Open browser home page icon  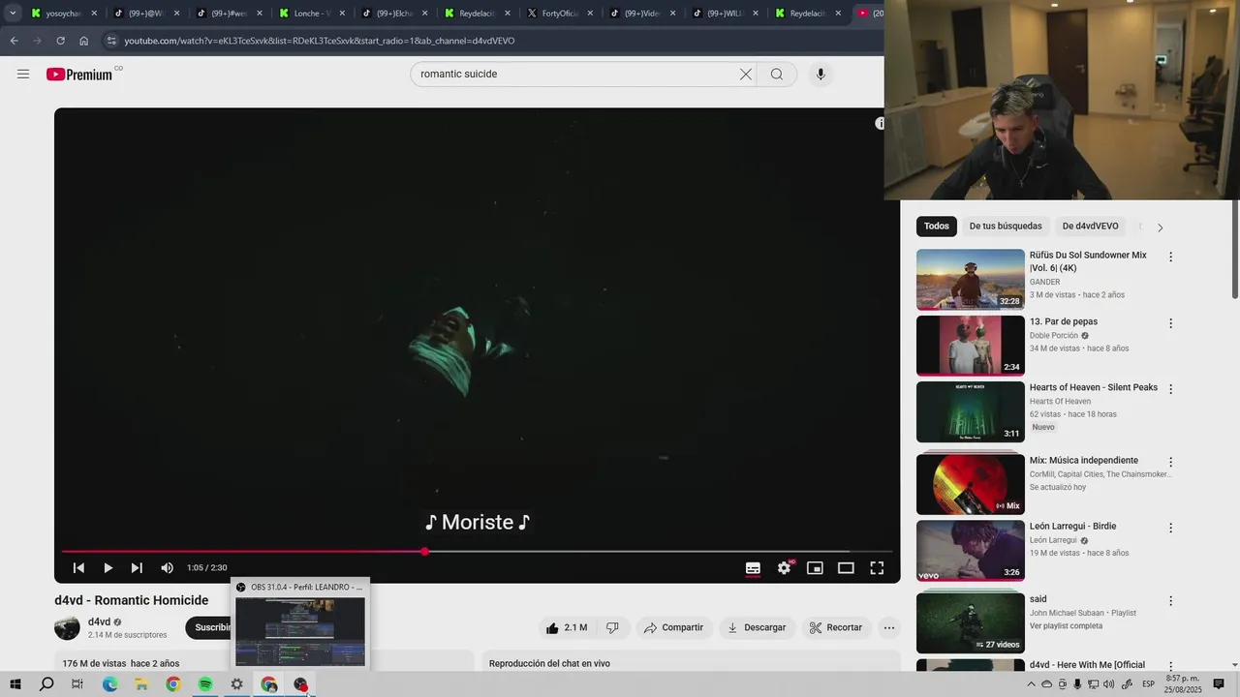point(83,41)
